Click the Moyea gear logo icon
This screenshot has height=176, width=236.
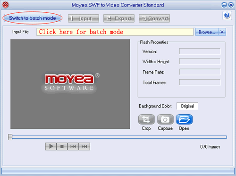(x=6, y=5)
